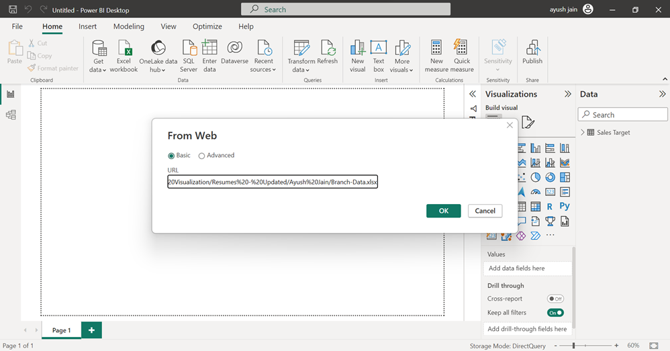
Task: Switch to Report view in left sidebar
Action: tap(11, 95)
